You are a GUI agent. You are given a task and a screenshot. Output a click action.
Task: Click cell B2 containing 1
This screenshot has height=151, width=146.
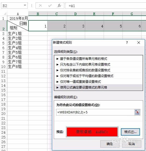point(38,26)
